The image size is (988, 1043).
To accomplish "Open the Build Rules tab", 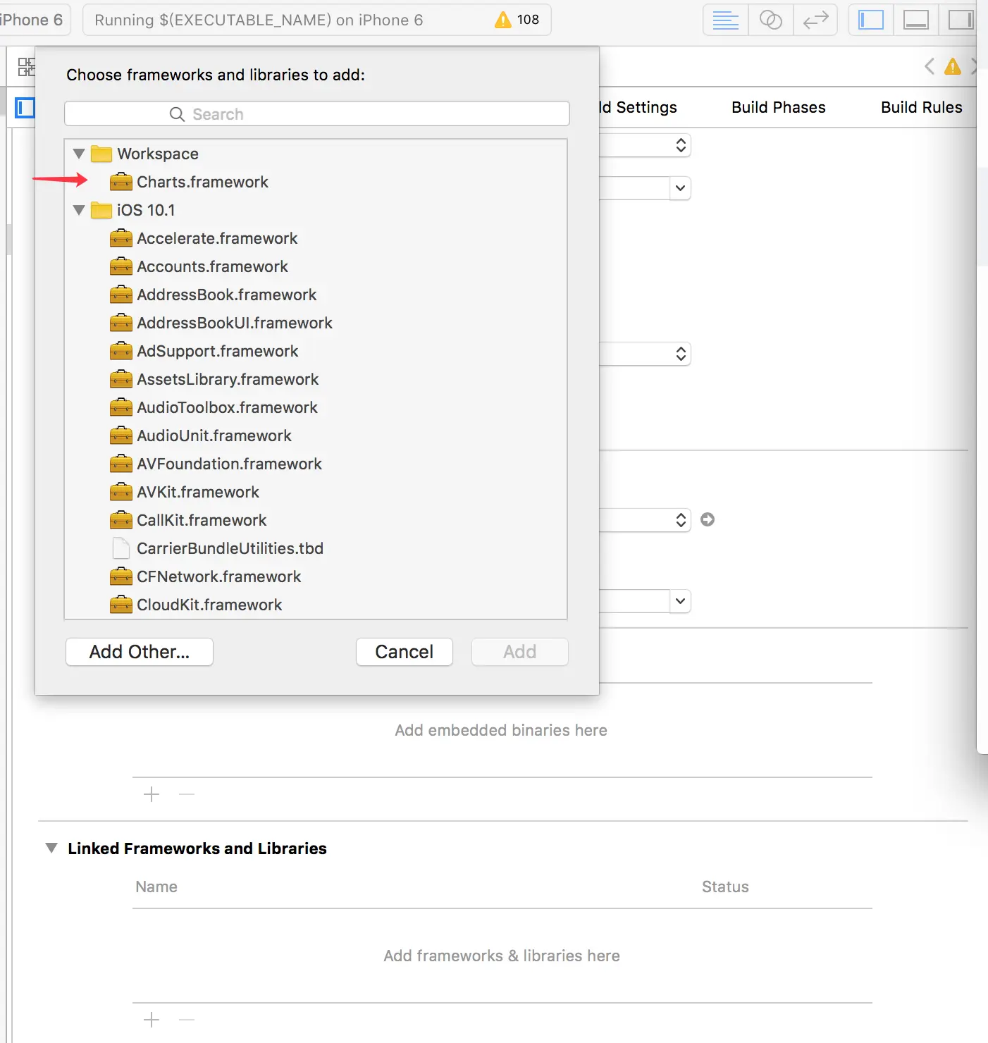I will [x=922, y=107].
